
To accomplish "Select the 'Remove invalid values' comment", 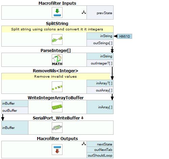I will click(55, 77).
